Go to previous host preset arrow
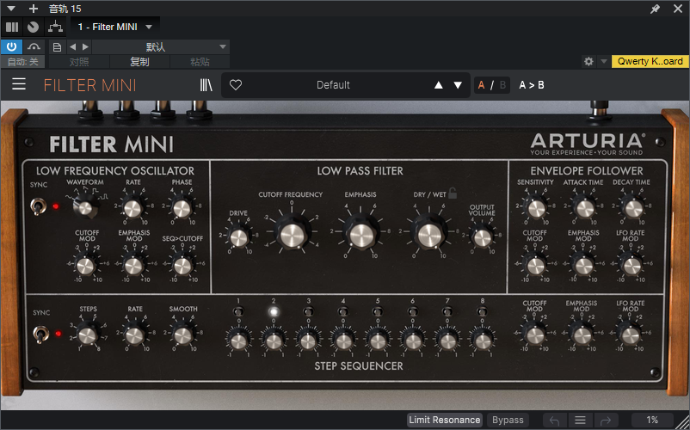The width and height of the screenshot is (690, 430). tap(72, 47)
